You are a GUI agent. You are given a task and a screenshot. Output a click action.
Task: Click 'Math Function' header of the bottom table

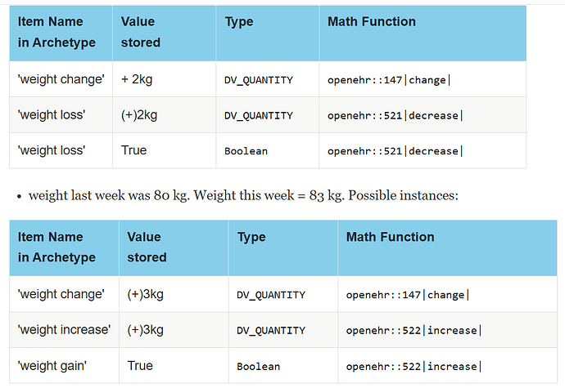tap(391, 237)
